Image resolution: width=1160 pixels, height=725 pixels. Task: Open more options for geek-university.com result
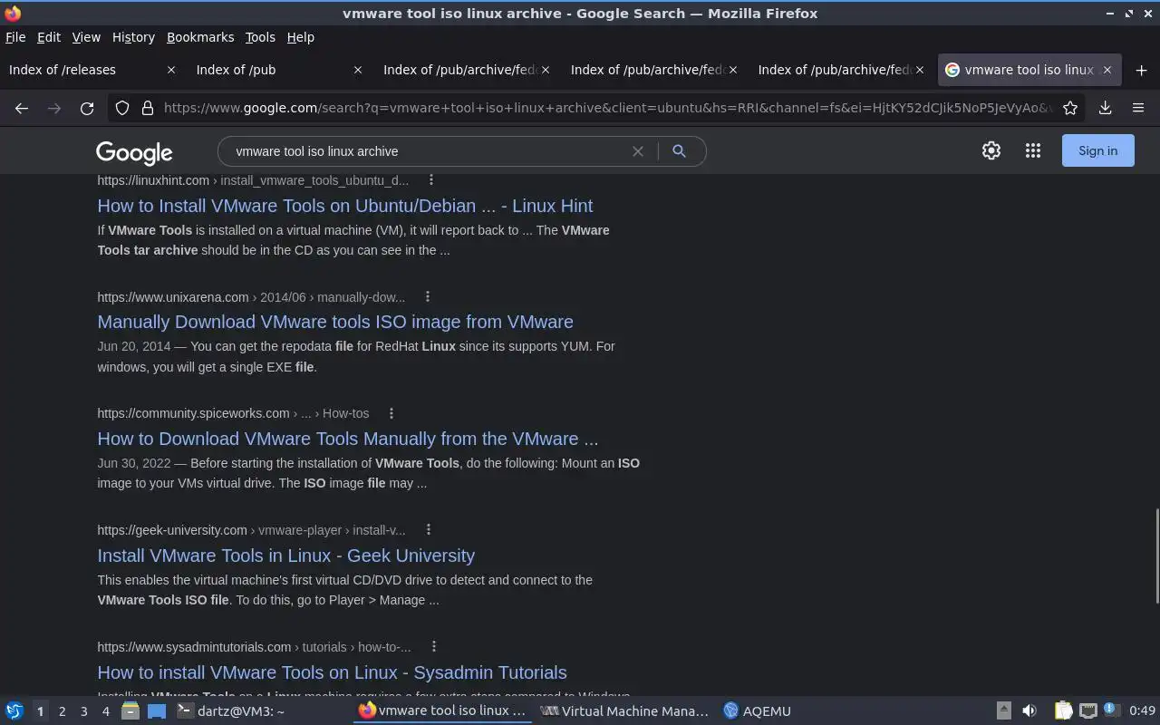(429, 530)
